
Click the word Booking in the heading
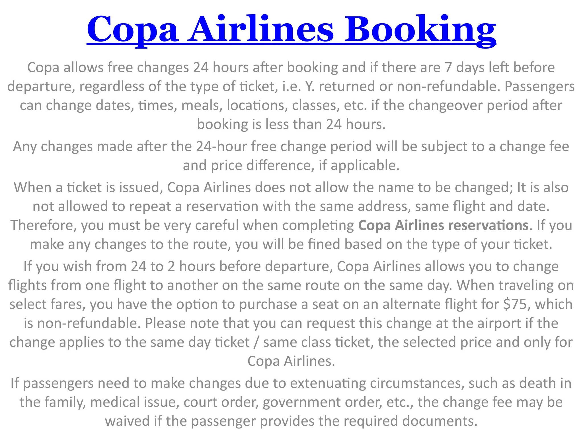point(420,30)
